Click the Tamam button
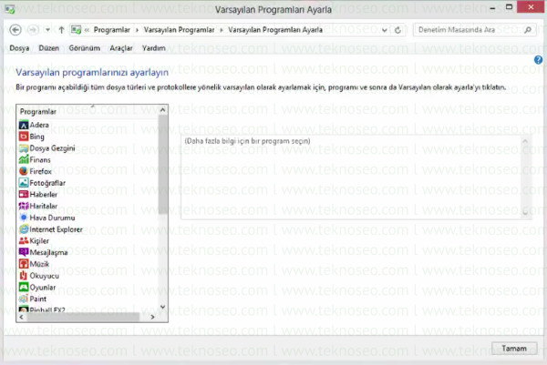The width and height of the screenshot is (547, 365). click(x=514, y=349)
